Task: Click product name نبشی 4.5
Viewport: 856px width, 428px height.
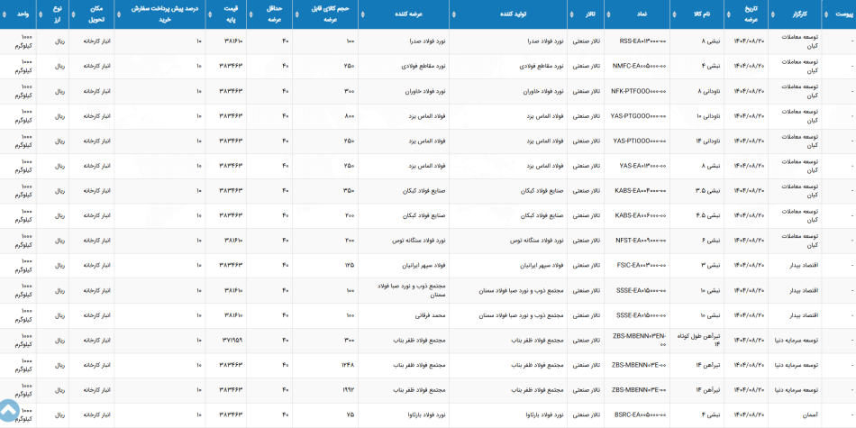Action: [709, 215]
